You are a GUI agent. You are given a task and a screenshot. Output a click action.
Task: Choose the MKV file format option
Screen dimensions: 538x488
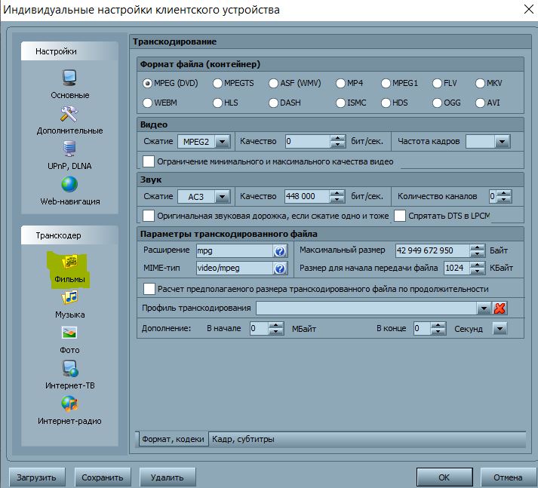point(481,83)
